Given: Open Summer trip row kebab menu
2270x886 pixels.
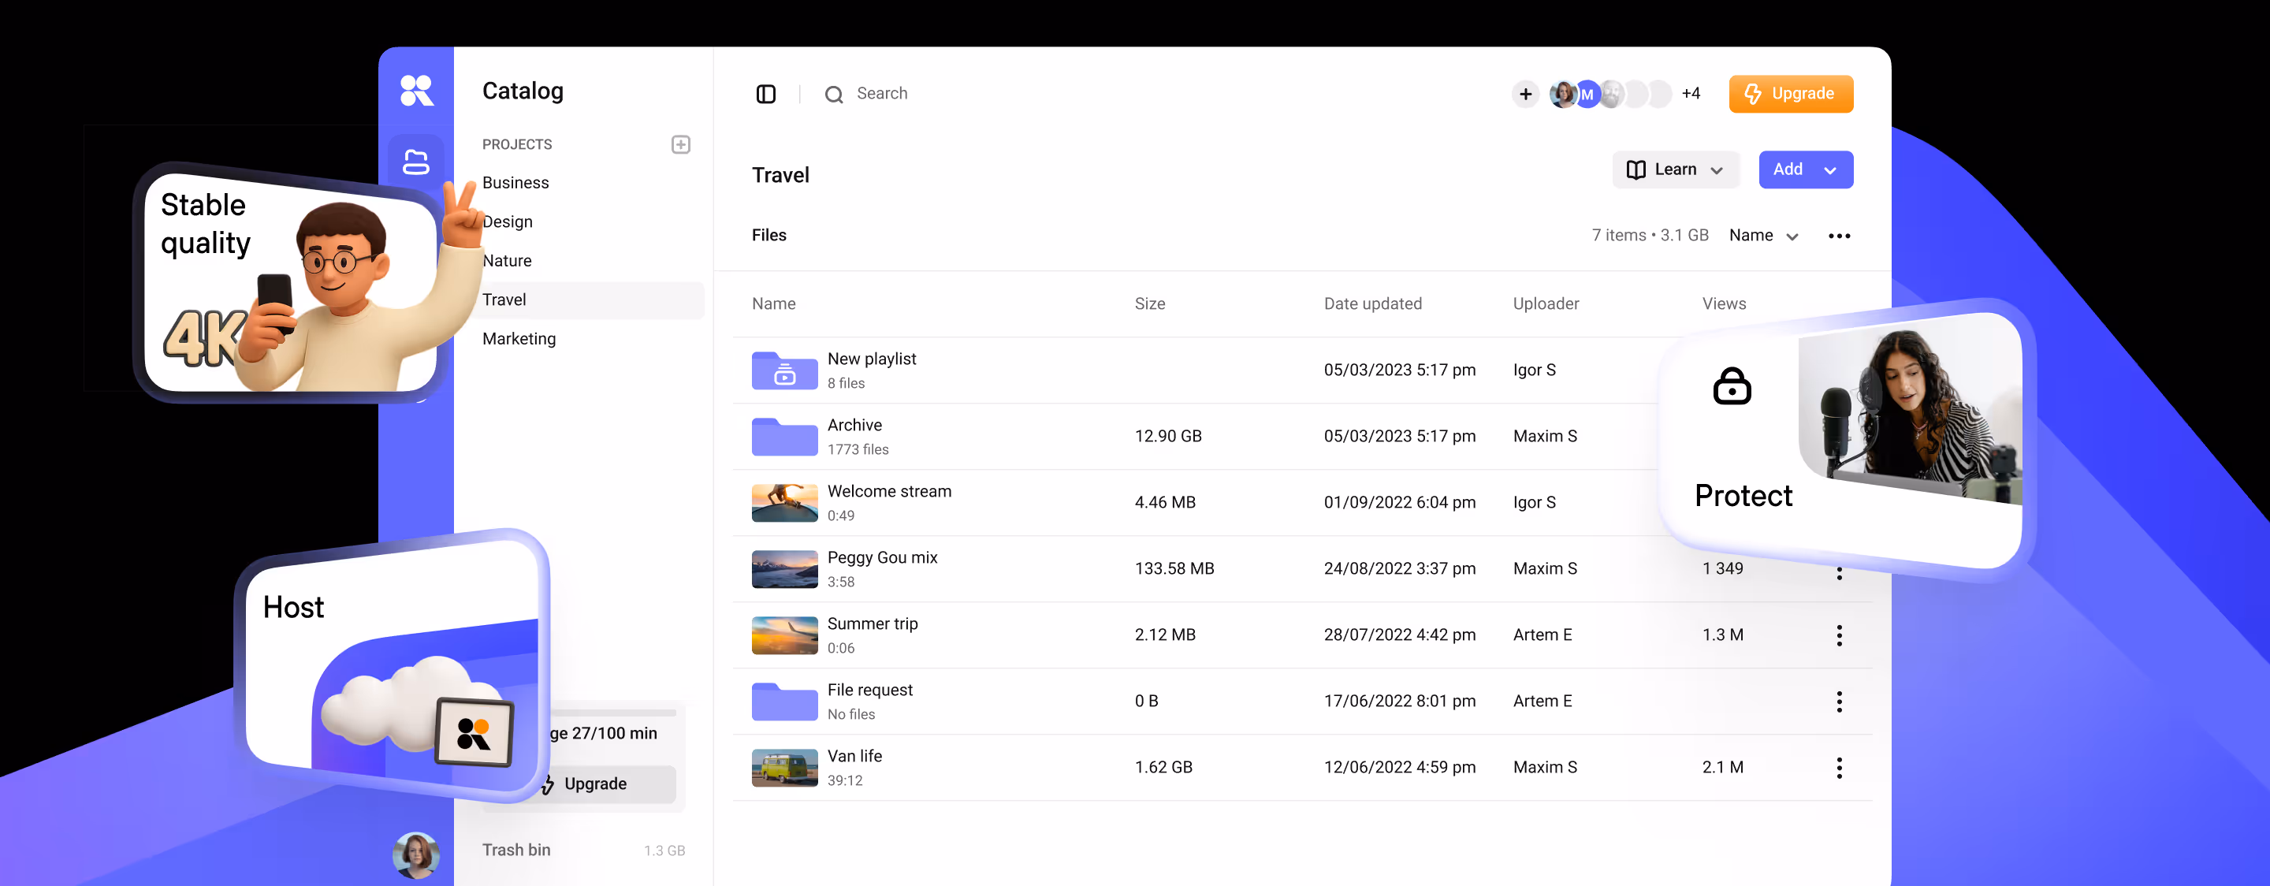Looking at the screenshot, I should click(1838, 635).
